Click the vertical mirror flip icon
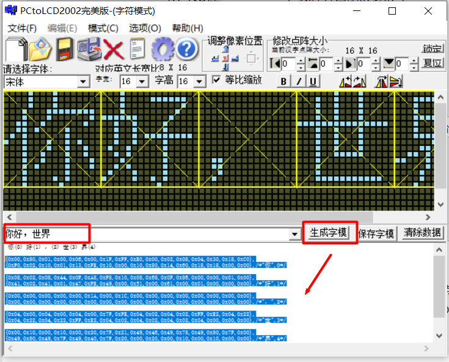449x362 pixels. [396, 82]
